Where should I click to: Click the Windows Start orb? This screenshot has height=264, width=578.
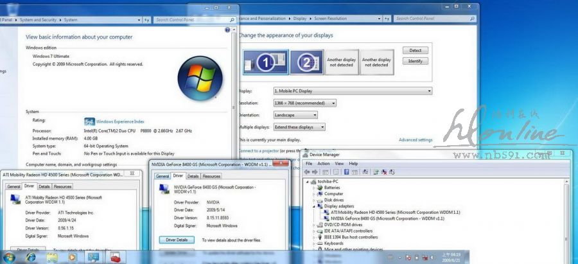click(9, 258)
